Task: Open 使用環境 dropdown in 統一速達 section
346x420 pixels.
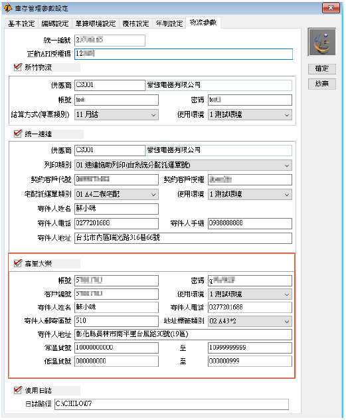Action: tap(250, 194)
